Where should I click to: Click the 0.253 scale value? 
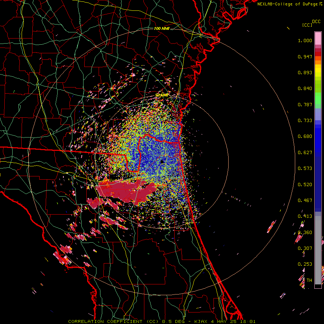pyautogui.click(x=305, y=264)
